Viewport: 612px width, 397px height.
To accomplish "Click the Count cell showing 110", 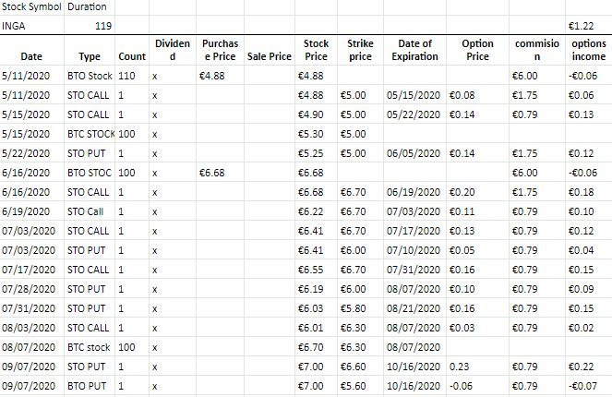I will click(132, 76).
